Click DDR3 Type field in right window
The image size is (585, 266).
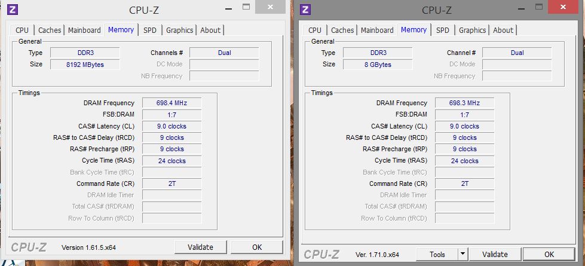[378, 53]
